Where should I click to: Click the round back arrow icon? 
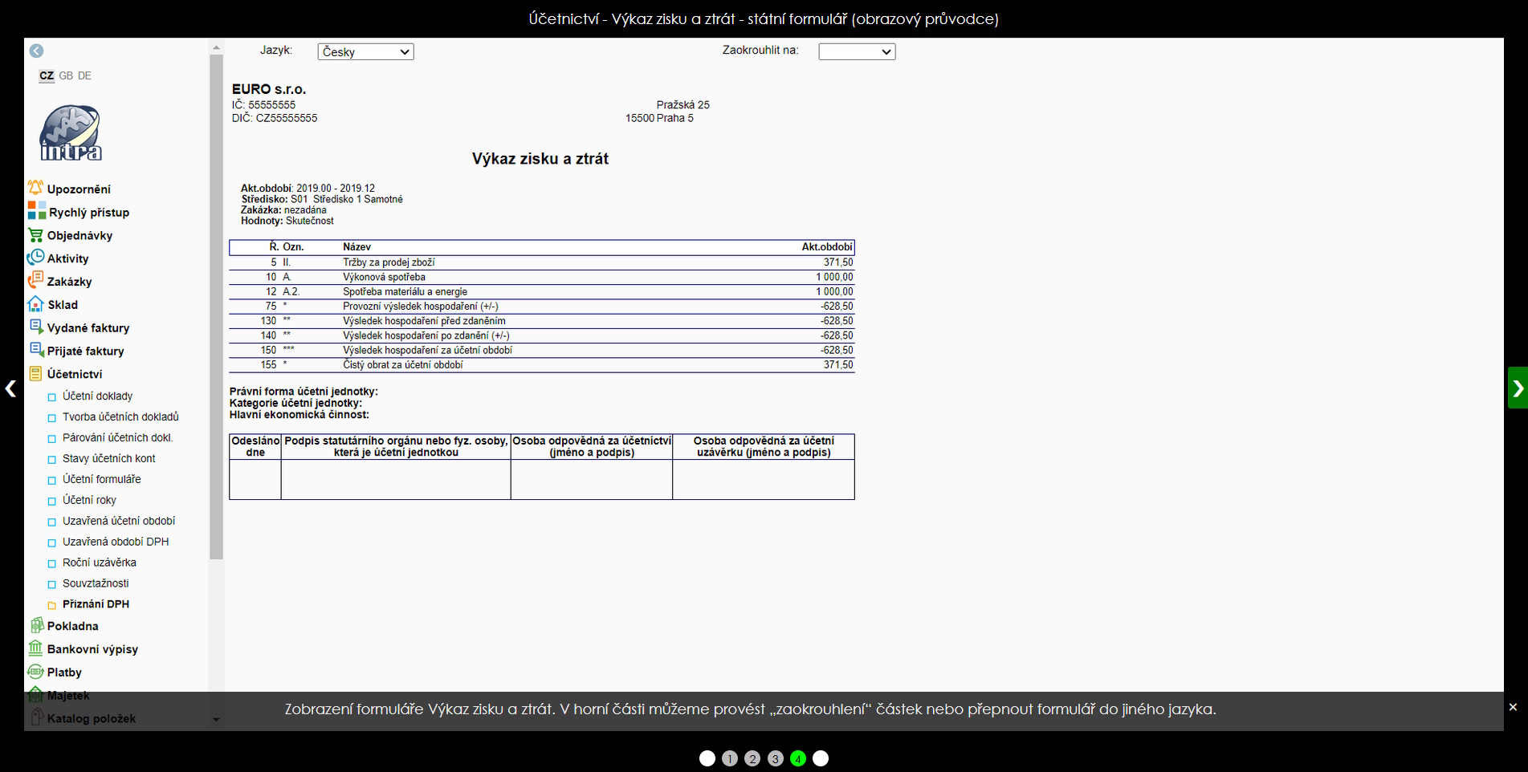tap(36, 51)
